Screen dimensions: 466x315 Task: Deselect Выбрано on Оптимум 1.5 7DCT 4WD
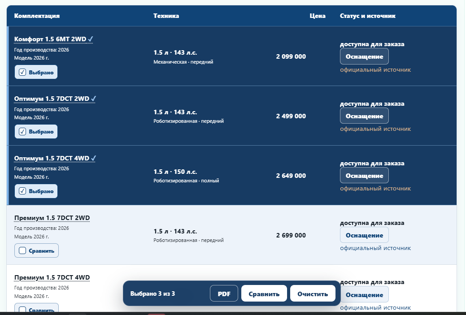click(x=36, y=191)
